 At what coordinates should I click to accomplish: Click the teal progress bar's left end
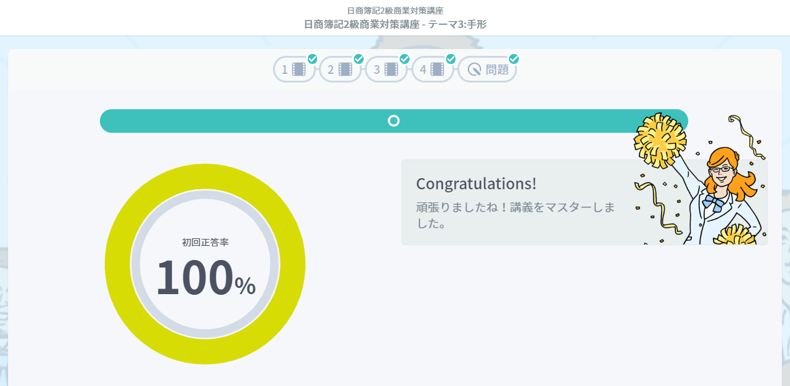[109, 121]
